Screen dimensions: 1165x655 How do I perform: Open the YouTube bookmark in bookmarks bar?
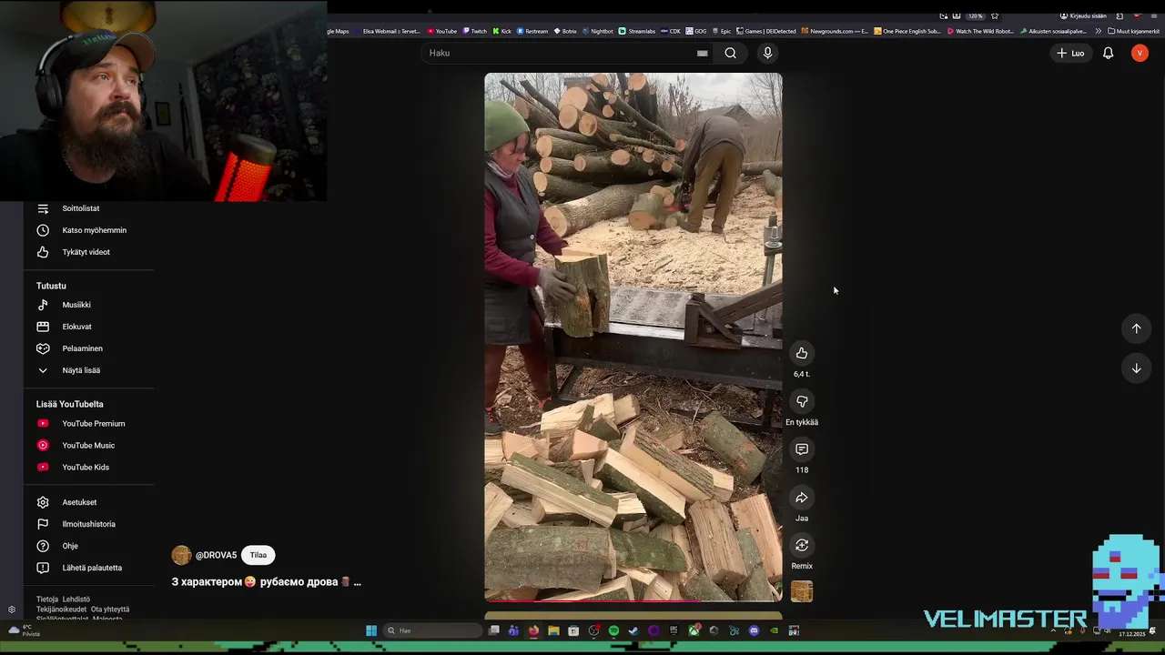tap(442, 31)
